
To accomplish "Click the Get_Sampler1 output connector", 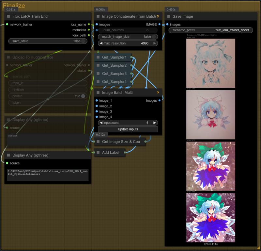I will 131,57.
